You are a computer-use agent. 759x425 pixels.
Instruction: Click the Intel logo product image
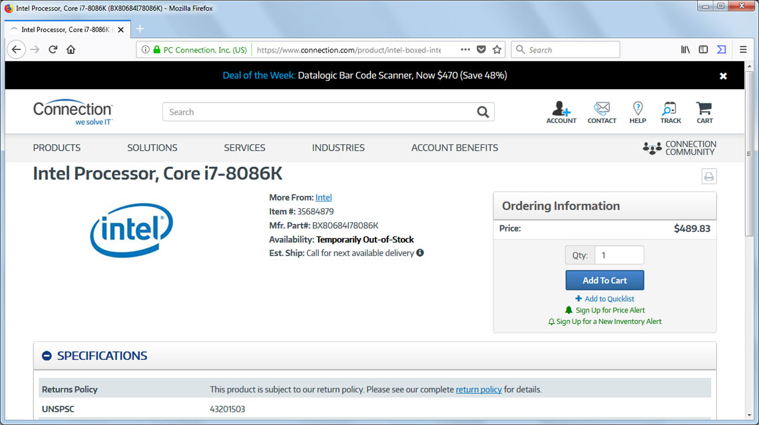[x=131, y=230]
